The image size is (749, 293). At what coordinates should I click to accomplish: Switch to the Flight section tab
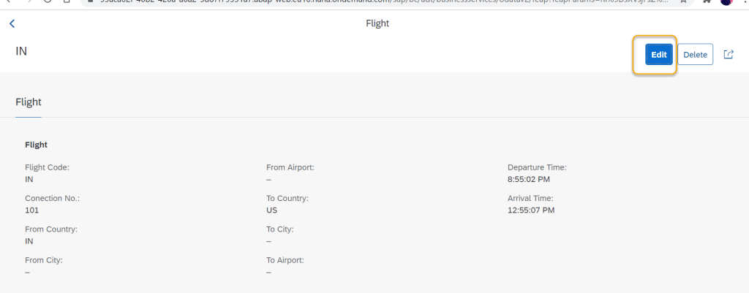pos(29,102)
